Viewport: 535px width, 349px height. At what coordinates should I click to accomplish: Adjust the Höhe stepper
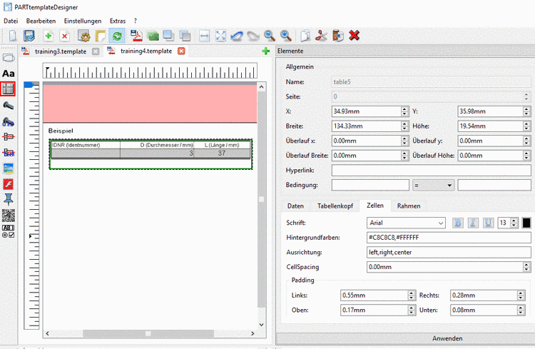pos(526,126)
